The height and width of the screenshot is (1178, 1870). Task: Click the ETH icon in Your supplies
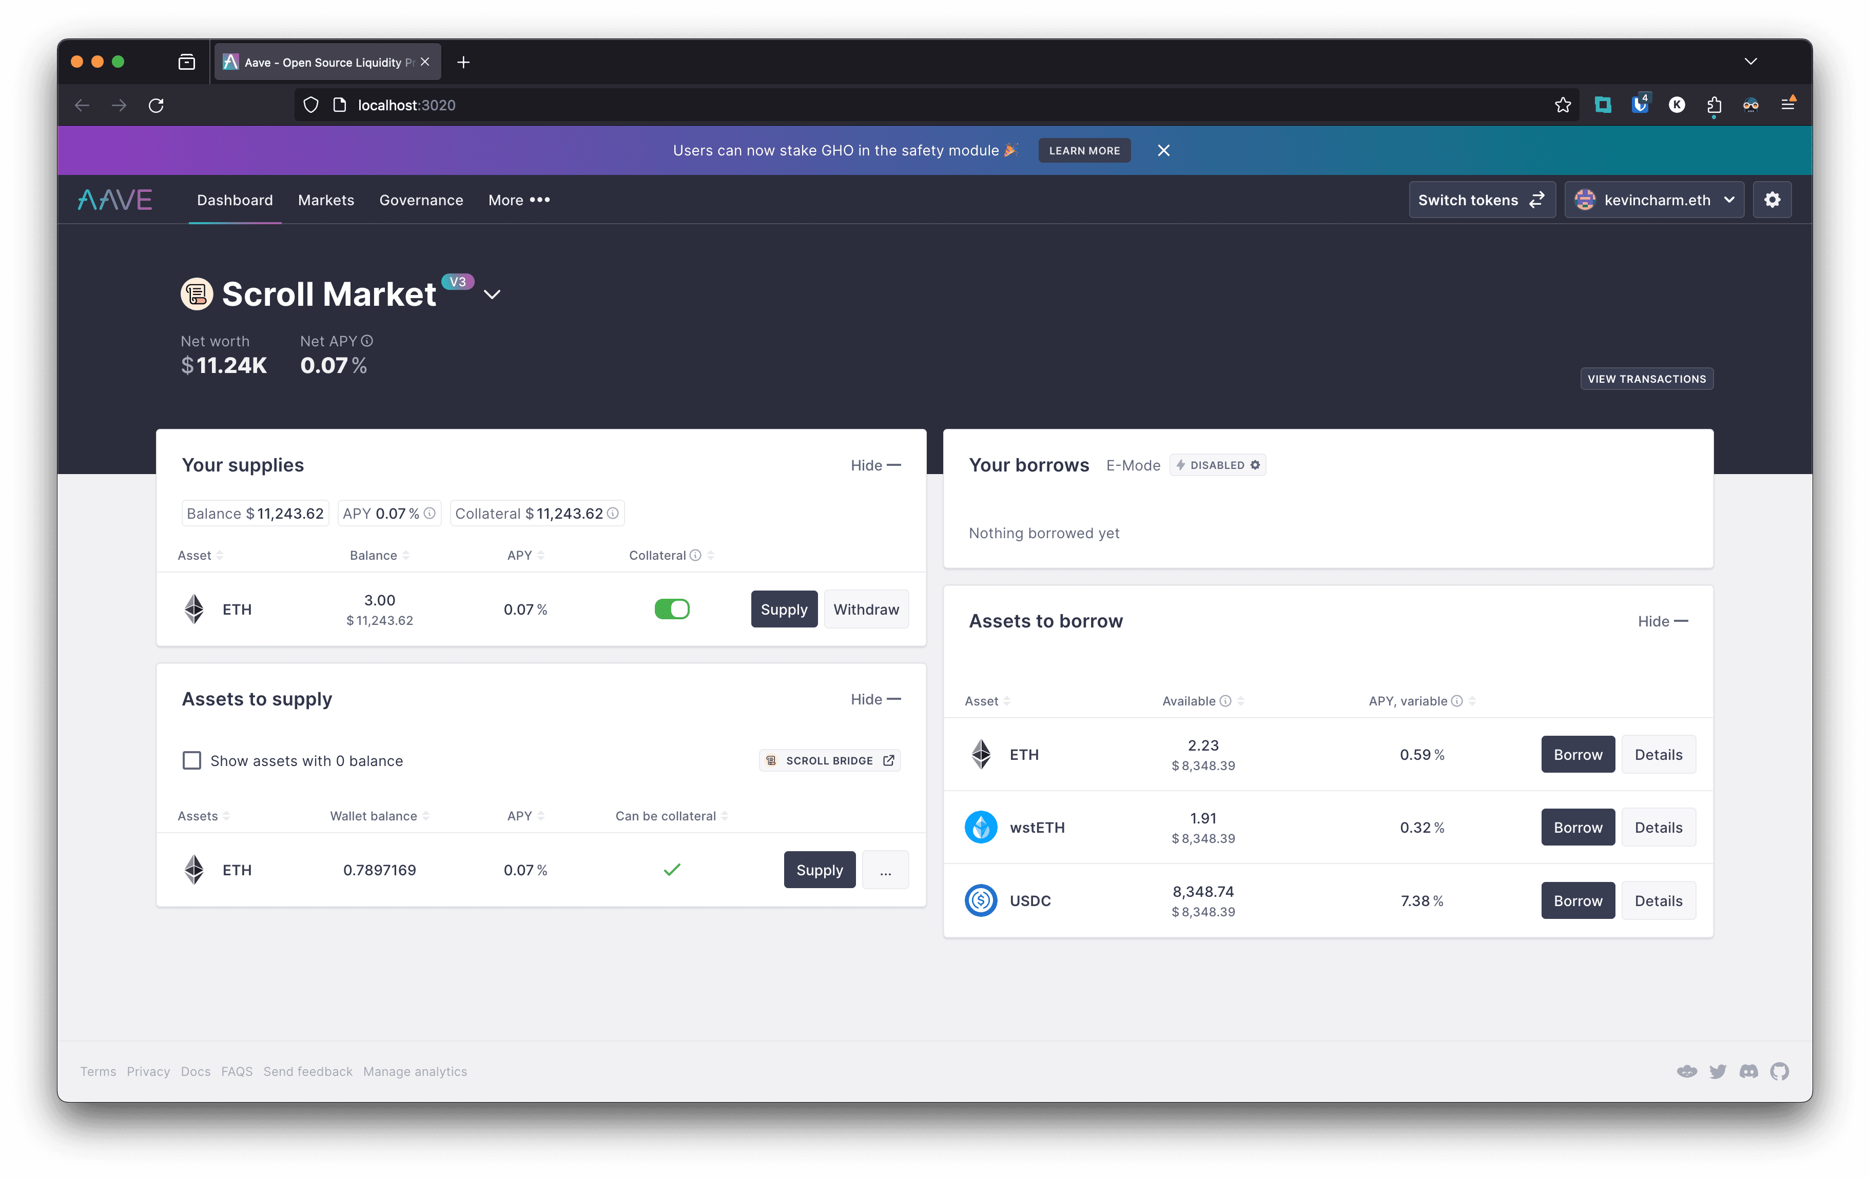(x=194, y=609)
